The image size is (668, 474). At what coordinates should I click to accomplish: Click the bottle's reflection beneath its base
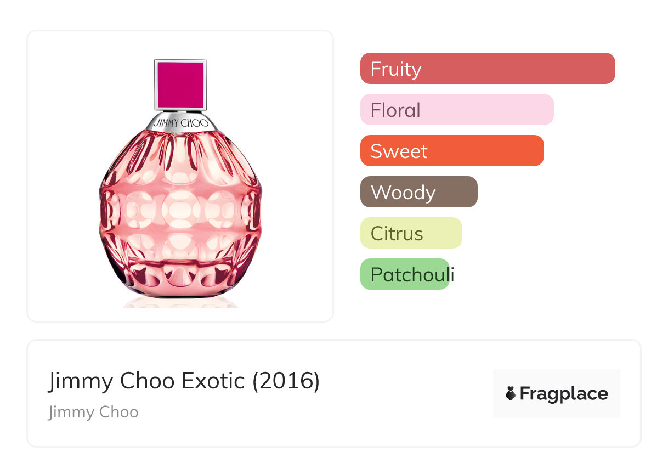point(180,302)
